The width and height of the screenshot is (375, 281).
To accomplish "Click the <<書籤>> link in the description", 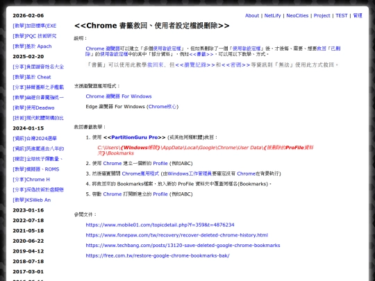I will [x=201, y=54].
